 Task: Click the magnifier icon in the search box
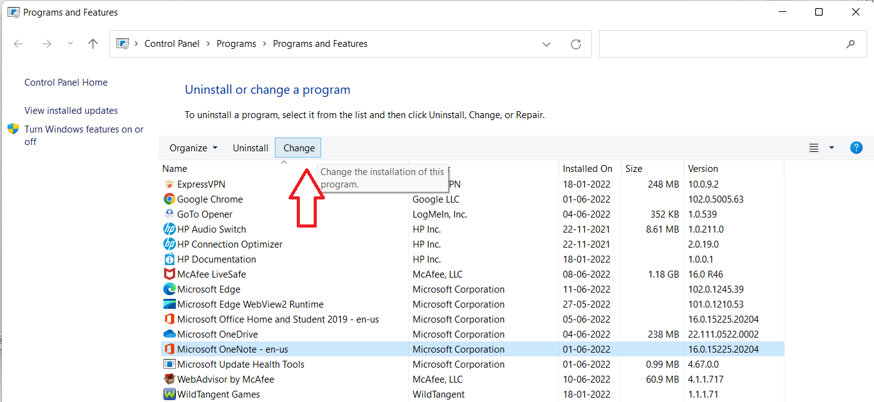tap(850, 44)
